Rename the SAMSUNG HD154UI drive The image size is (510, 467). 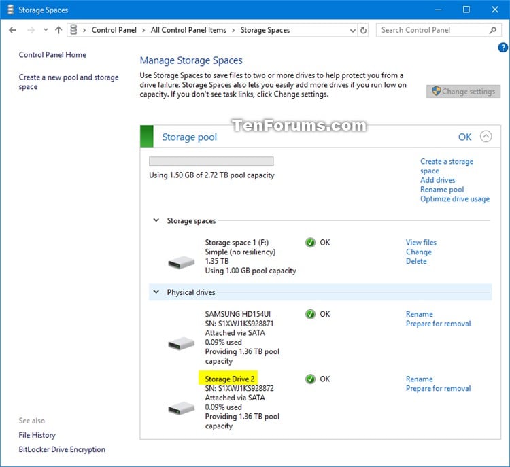420,314
